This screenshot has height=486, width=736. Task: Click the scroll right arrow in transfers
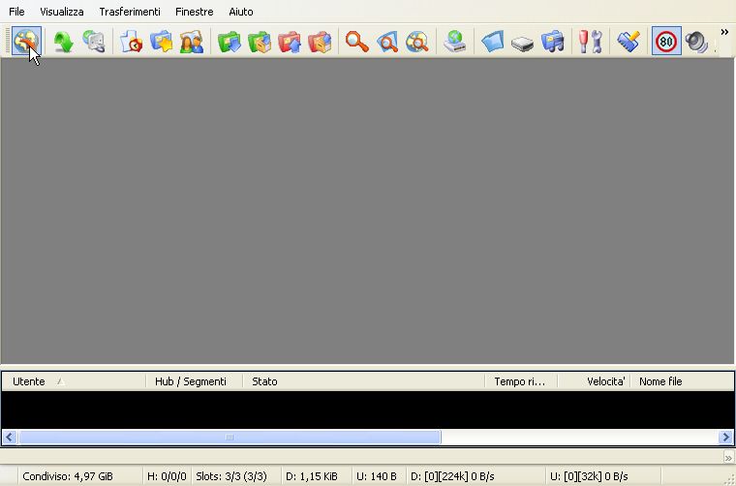725,438
